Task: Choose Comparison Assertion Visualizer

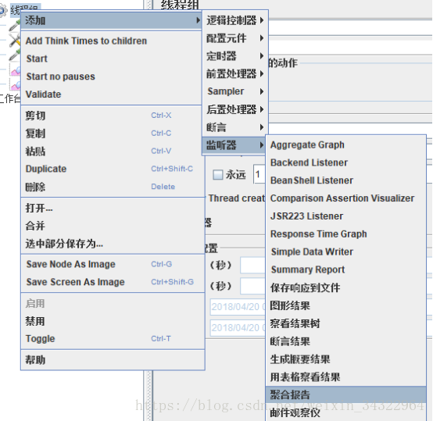Action: pyautogui.click(x=346, y=198)
